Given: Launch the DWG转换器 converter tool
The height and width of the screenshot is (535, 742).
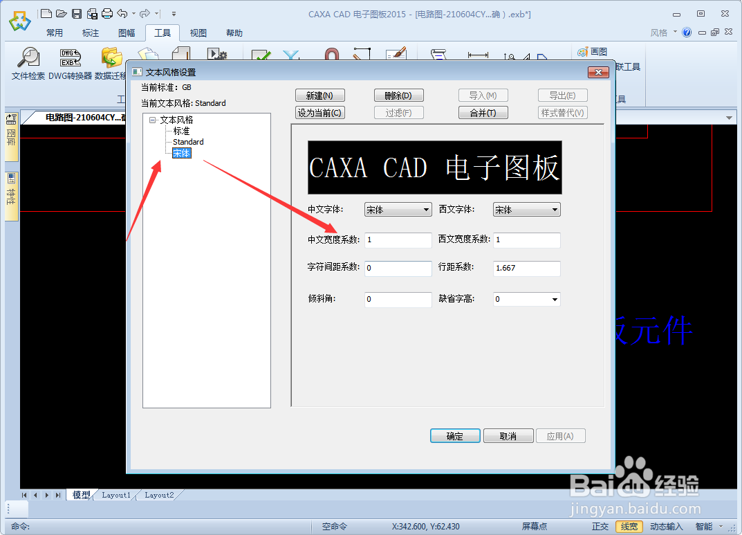Looking at the screenshot, I should click(70, 64).
